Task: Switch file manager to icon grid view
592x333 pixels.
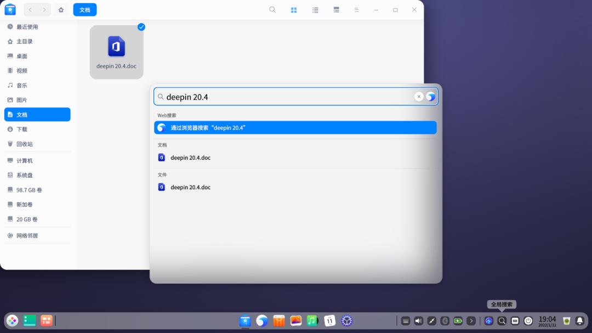Action: [294, 9]
